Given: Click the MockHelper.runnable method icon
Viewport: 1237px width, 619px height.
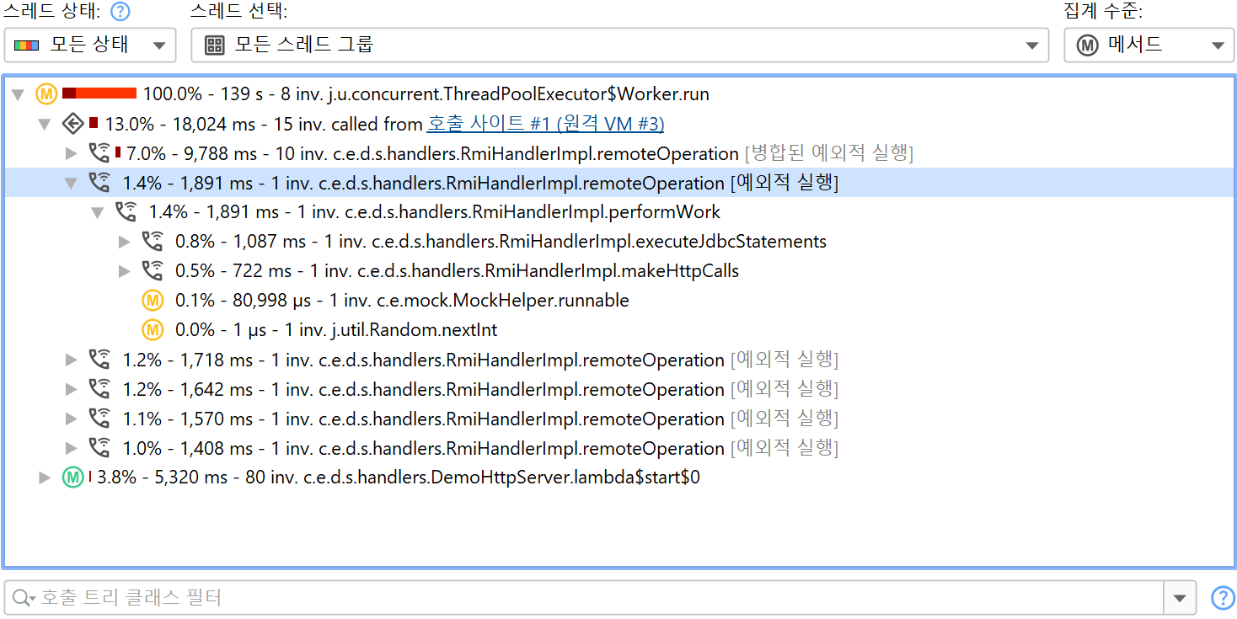Looking at the screenshot, I should click(x=152, y=301).
